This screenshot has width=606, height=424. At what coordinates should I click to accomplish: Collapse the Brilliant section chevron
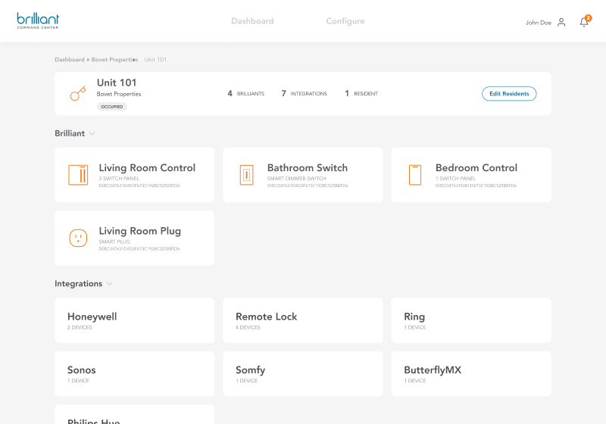(x=92, y=133)
